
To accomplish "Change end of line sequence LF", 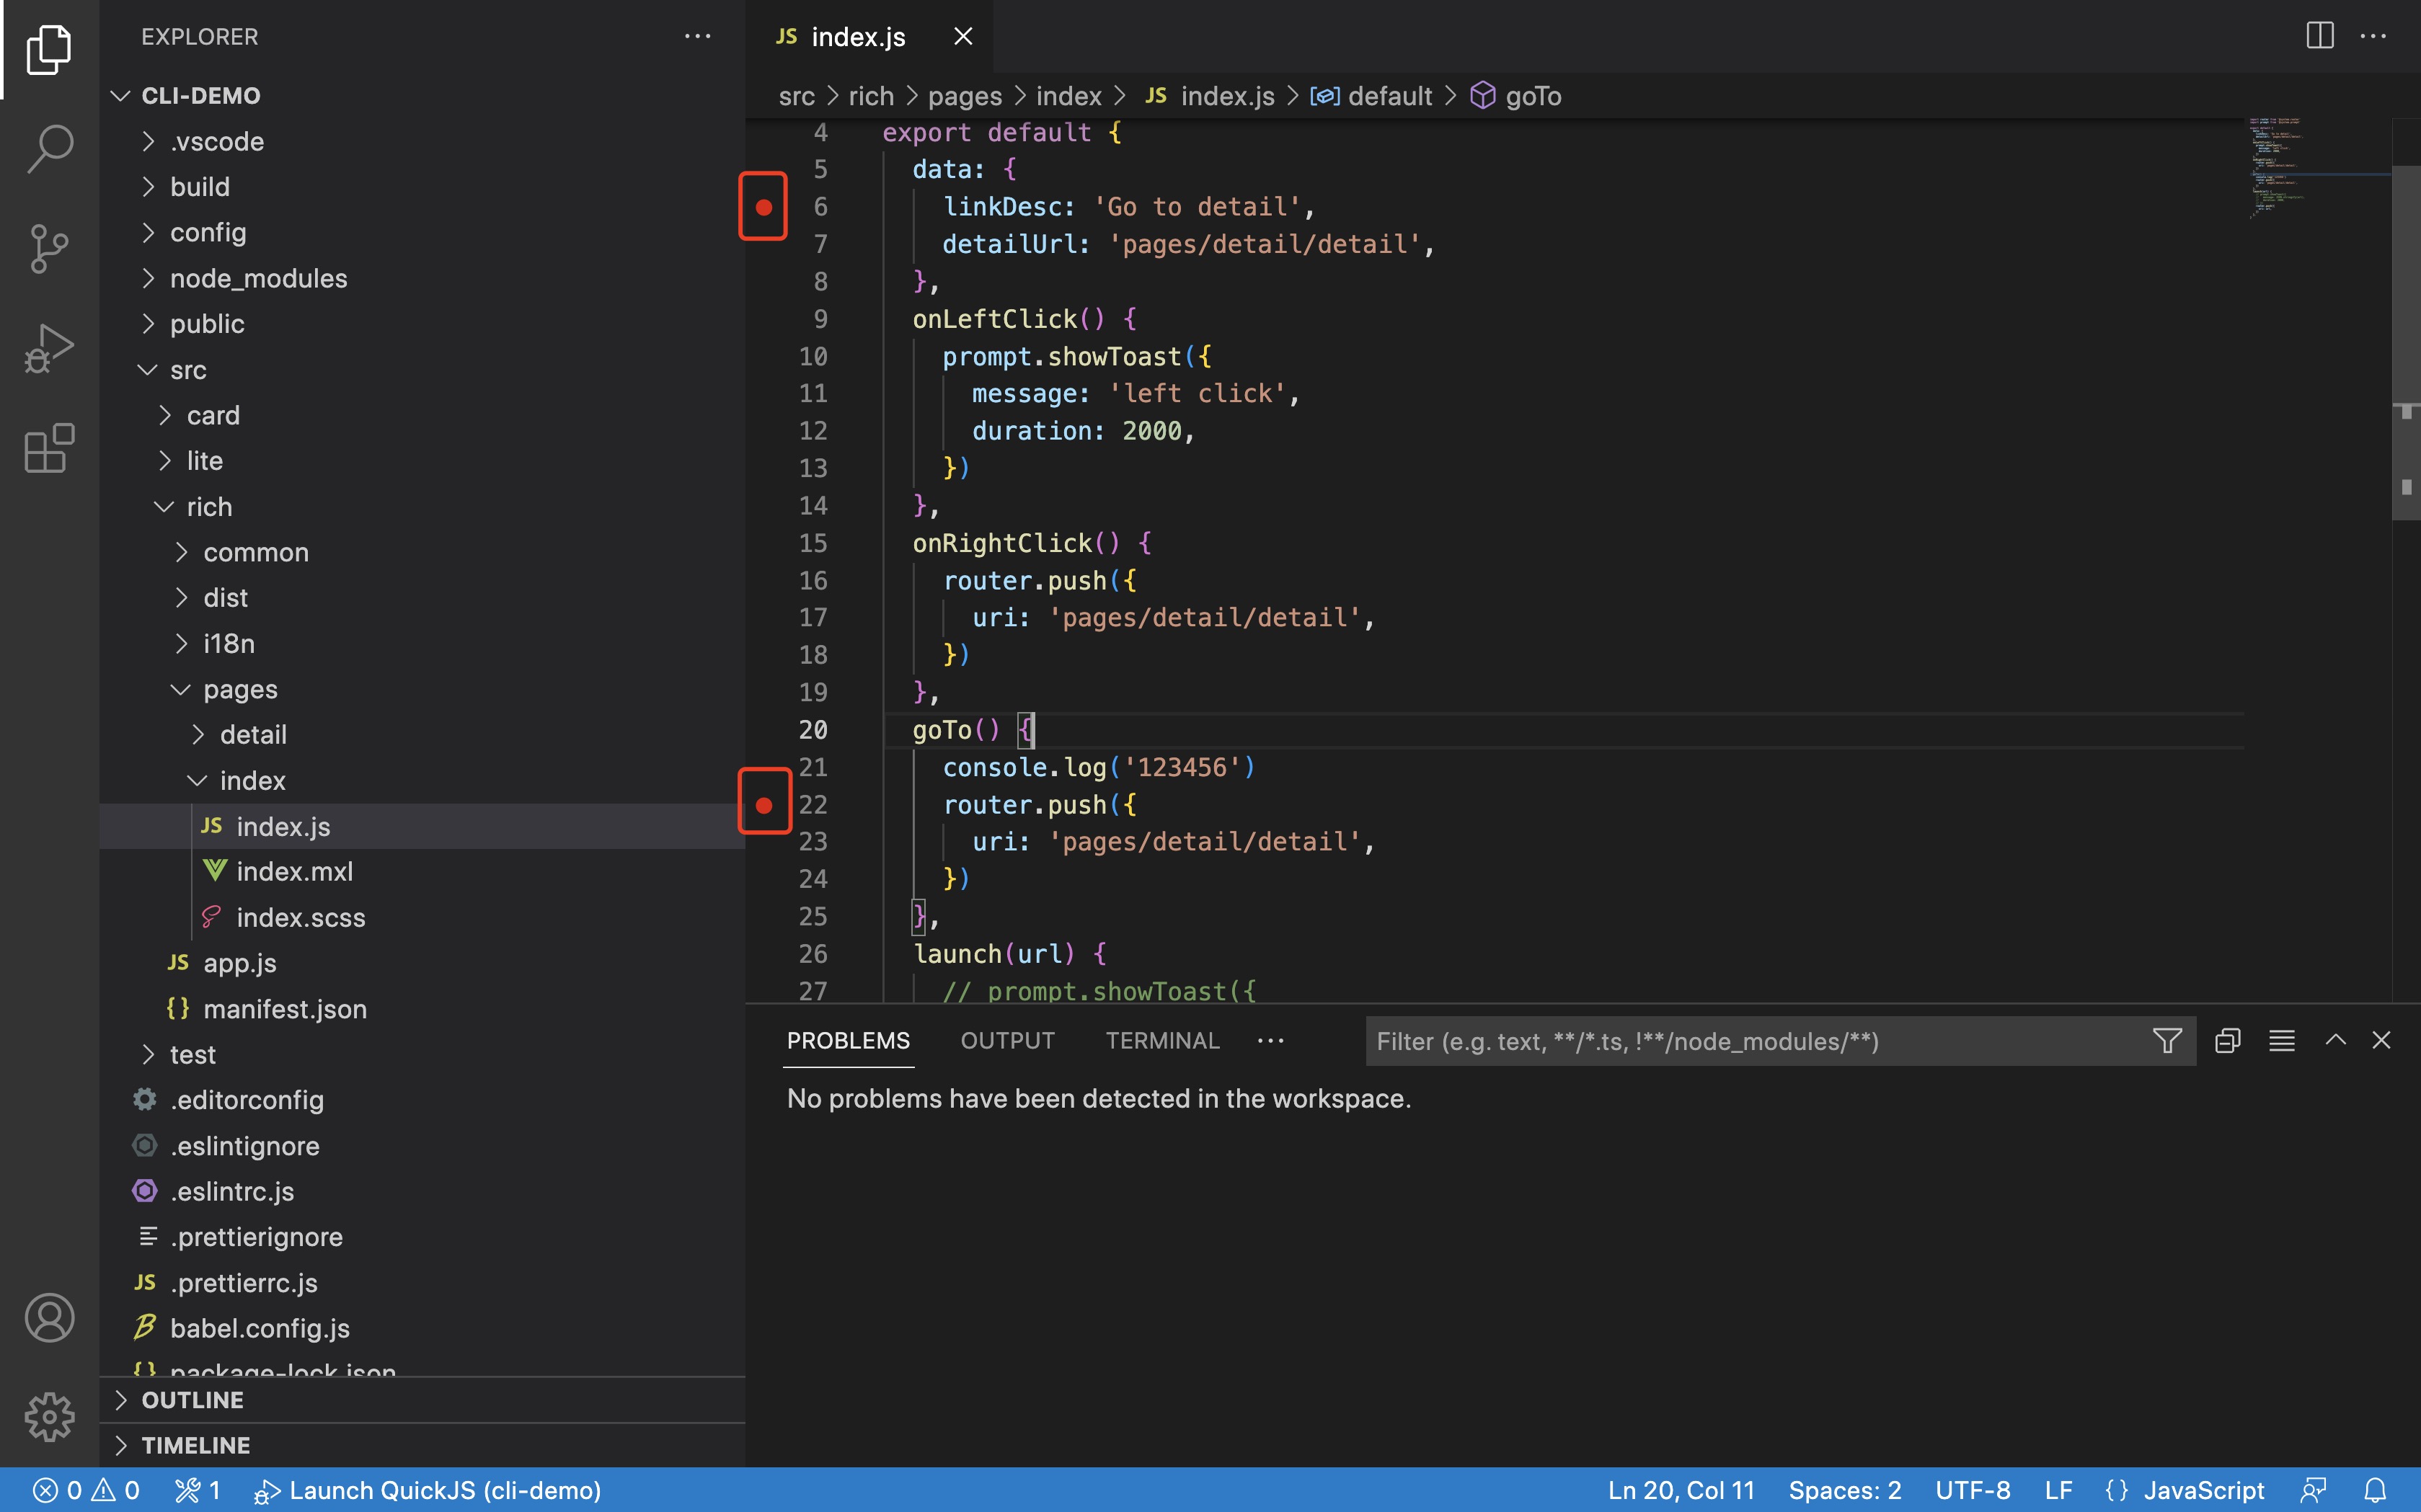I will 2058,1490.
